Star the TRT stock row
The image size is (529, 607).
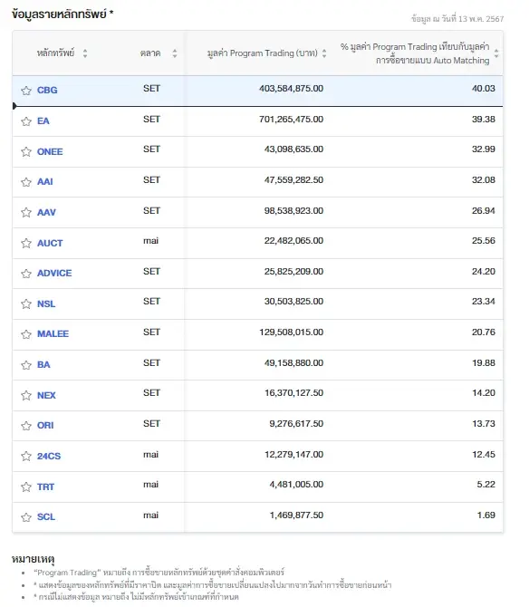[x=26, y=487]
